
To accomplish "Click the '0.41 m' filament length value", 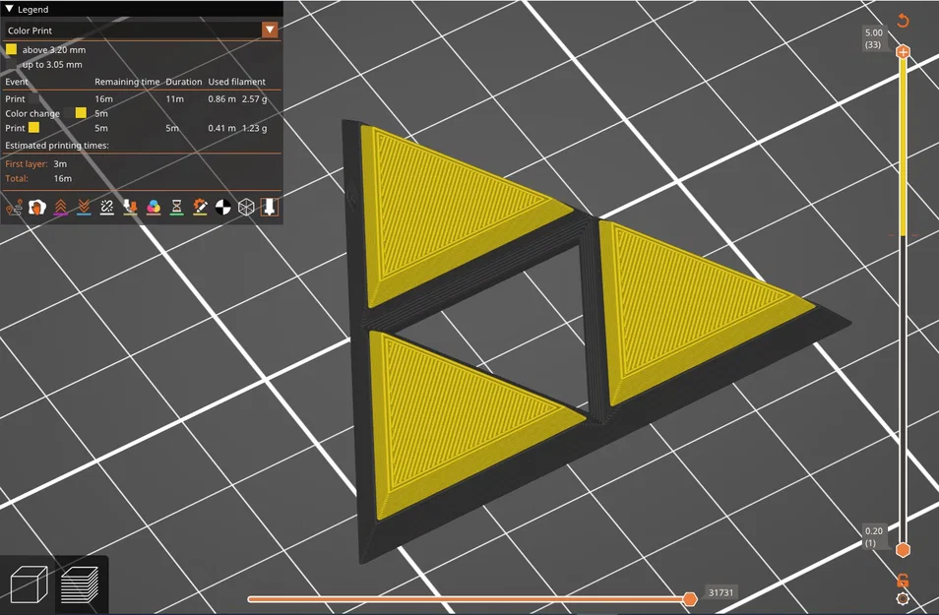I will tap(221, 128).
